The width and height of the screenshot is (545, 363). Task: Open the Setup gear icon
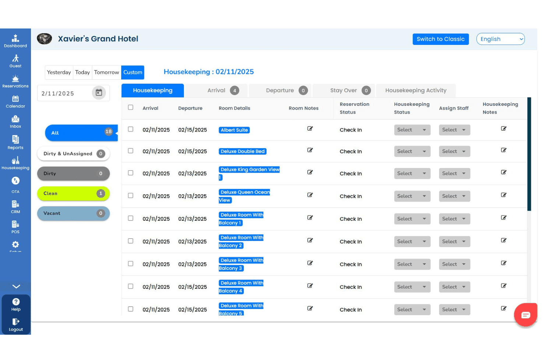15,245
